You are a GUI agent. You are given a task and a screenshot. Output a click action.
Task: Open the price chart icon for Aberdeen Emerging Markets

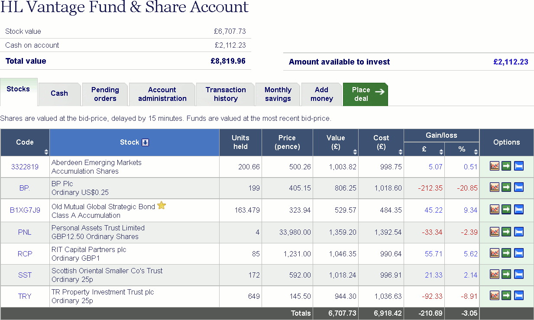(495, 166)
